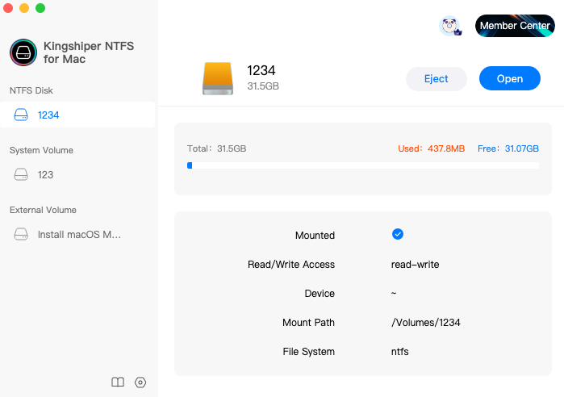Click the 1234 disk title in header
The image size is (564, 397).
[x=261, y=70]
